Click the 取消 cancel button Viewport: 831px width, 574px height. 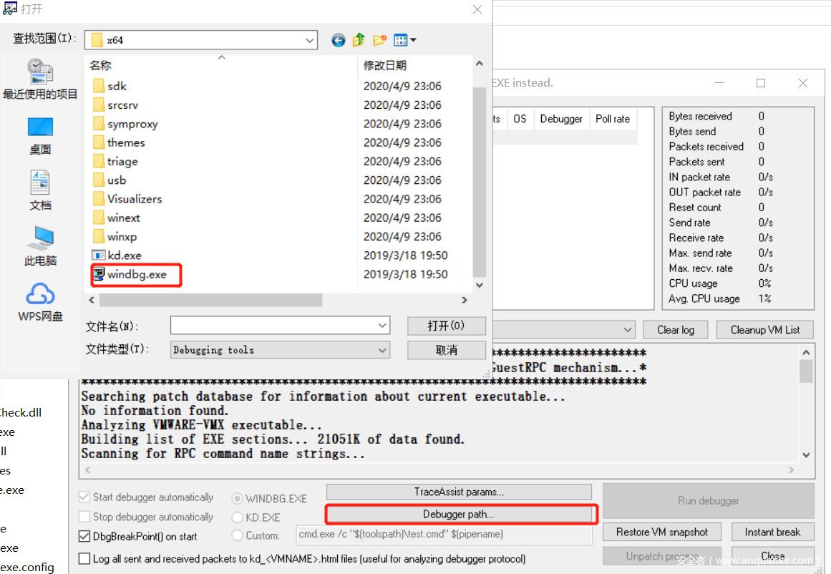[446, 350]
